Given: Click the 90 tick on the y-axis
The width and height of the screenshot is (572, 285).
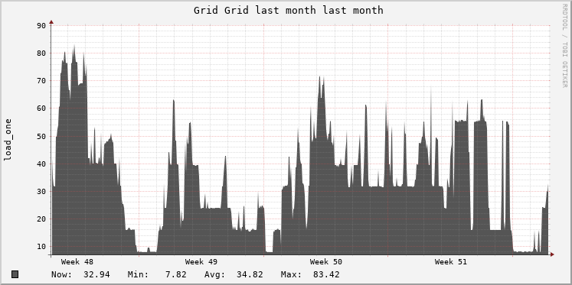Looking at the screenshot, I should 41,25.
